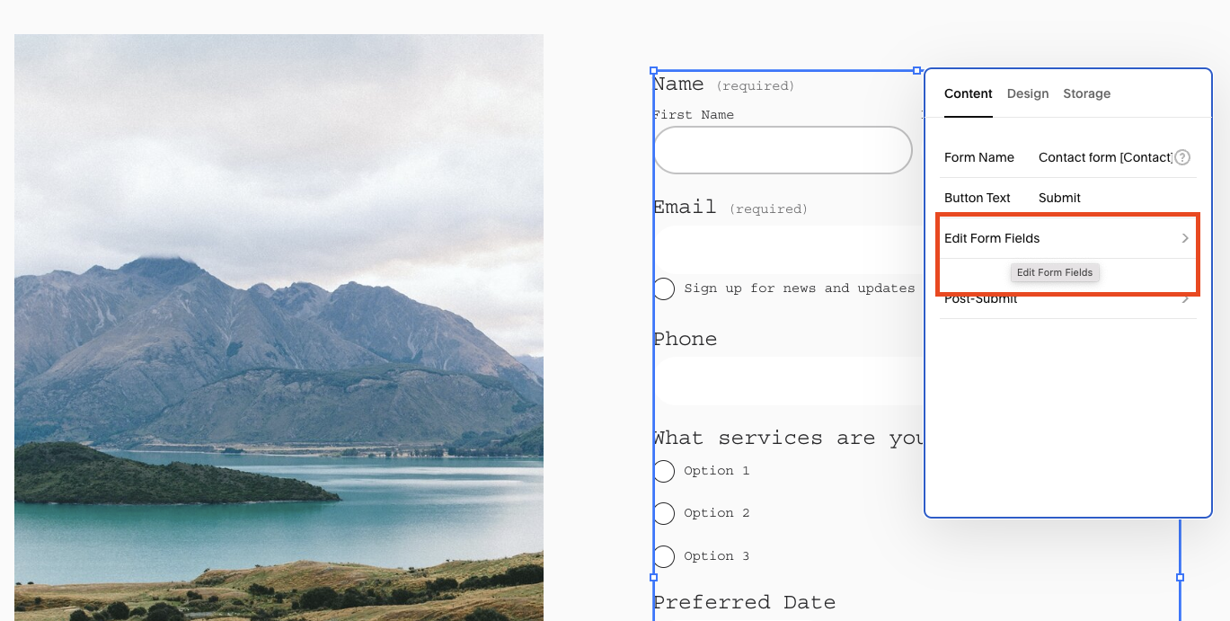This screenshot has height=621, width=1230.
Task: Click the Phone input field
Action: pyautogui.click(x=789, y=381)
